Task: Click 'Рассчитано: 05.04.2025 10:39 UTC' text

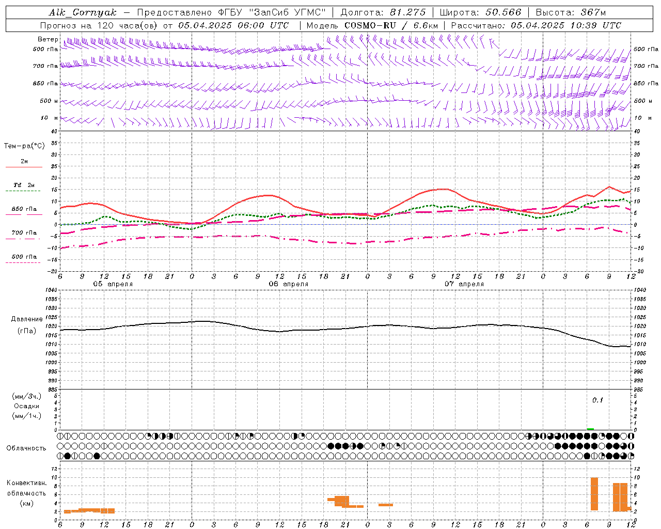Action: [536, 25]
